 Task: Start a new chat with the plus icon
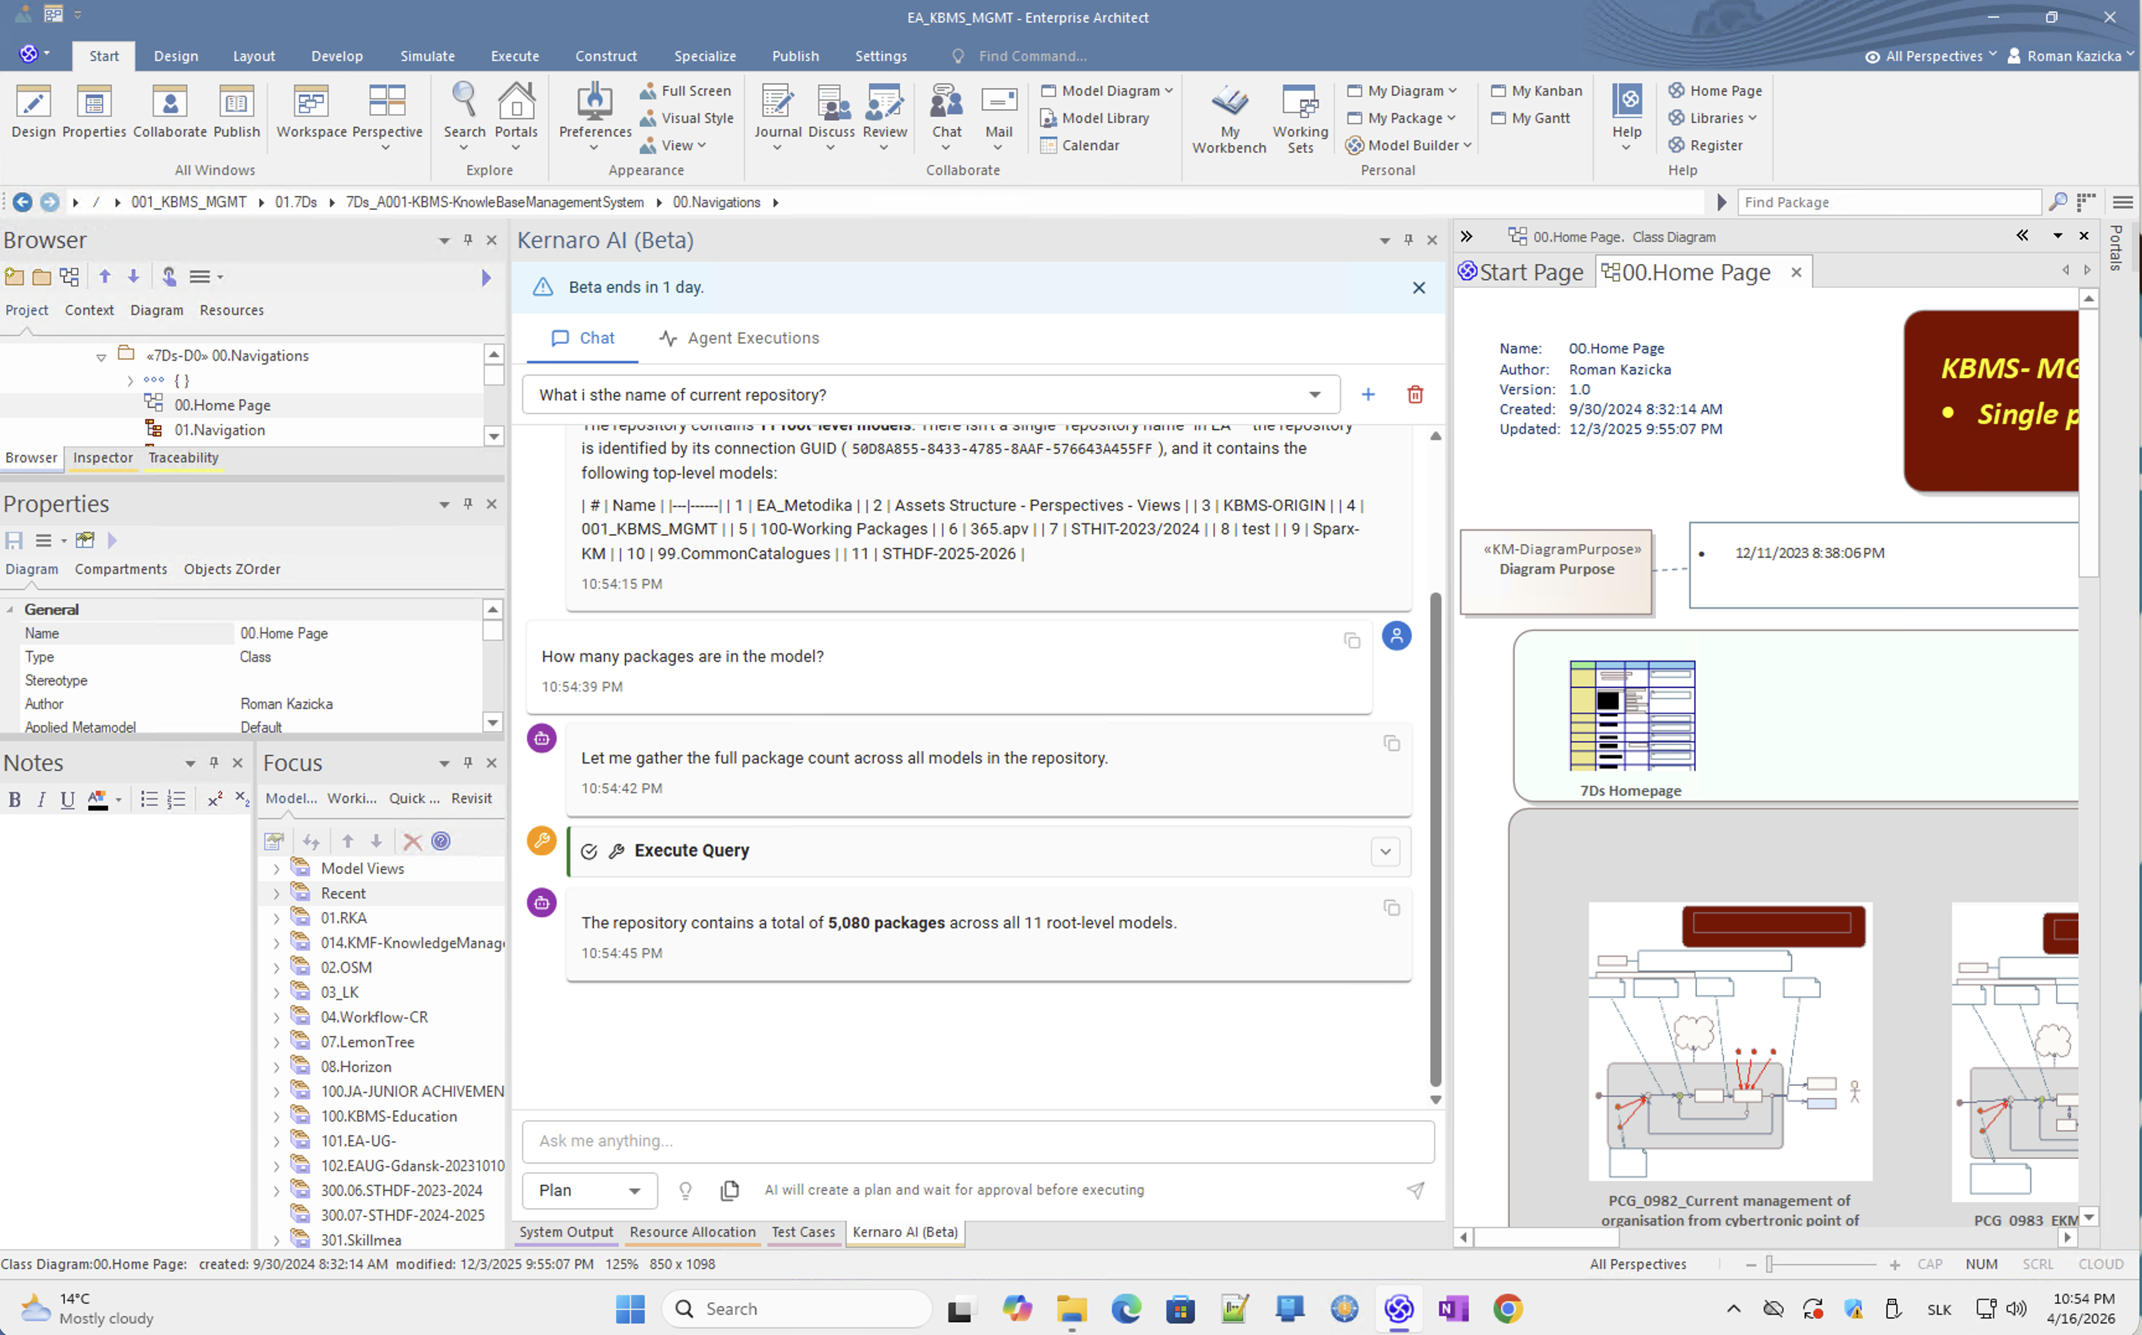pos(1368,395)
